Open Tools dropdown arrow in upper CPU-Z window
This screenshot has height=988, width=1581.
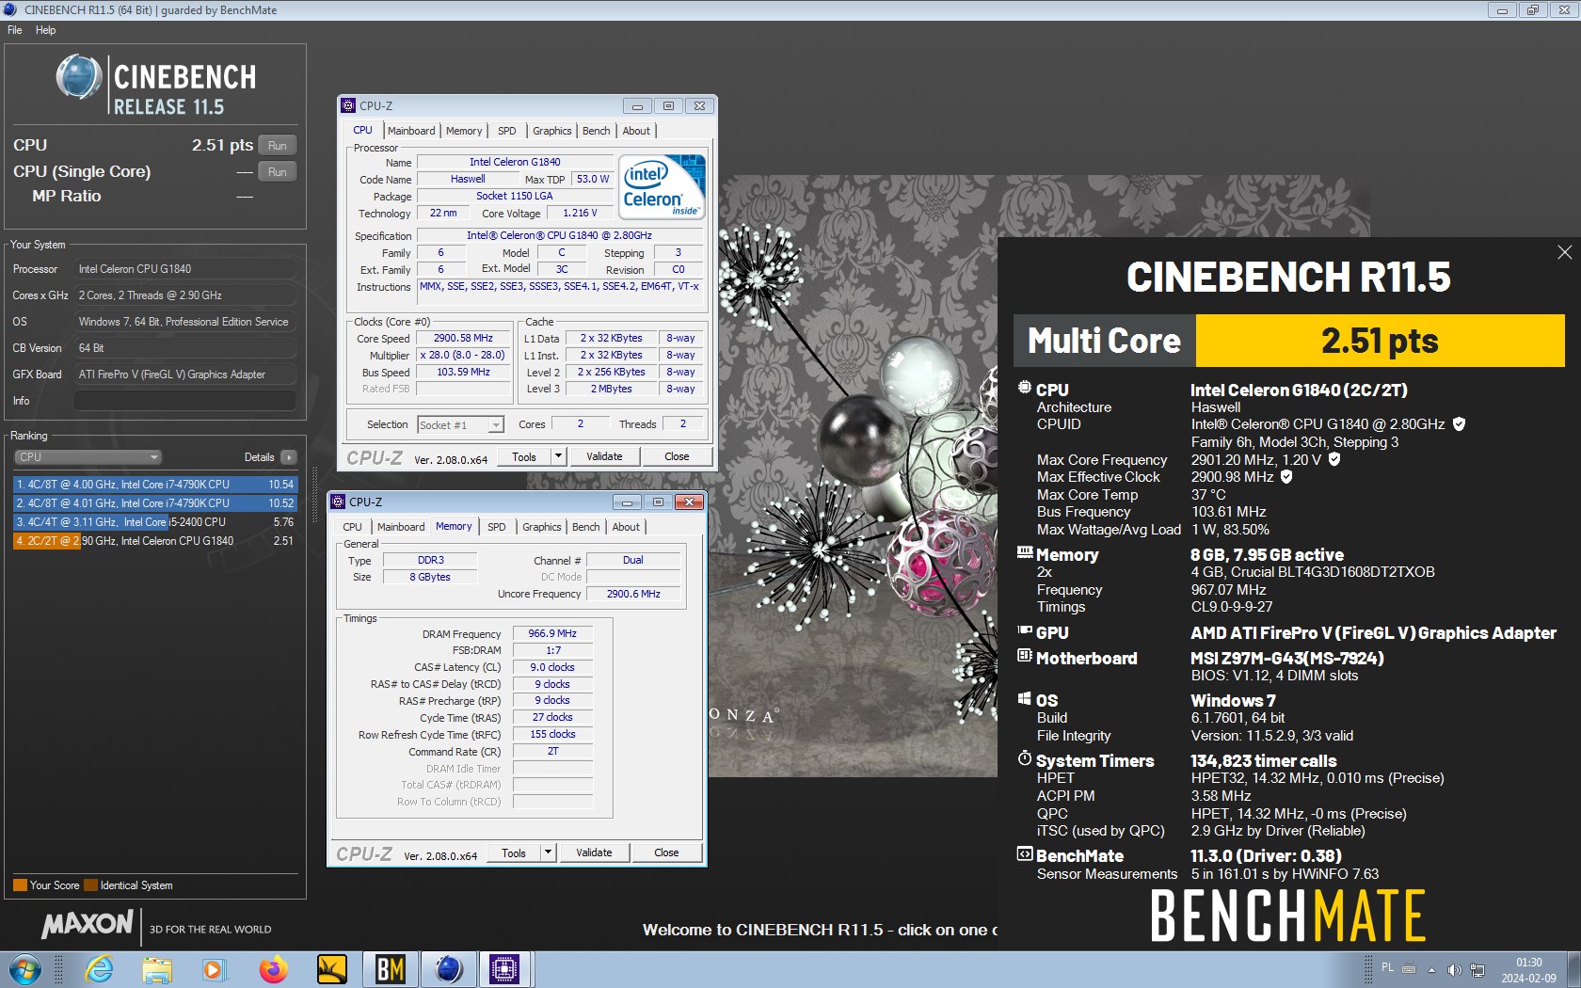[558, 456]
